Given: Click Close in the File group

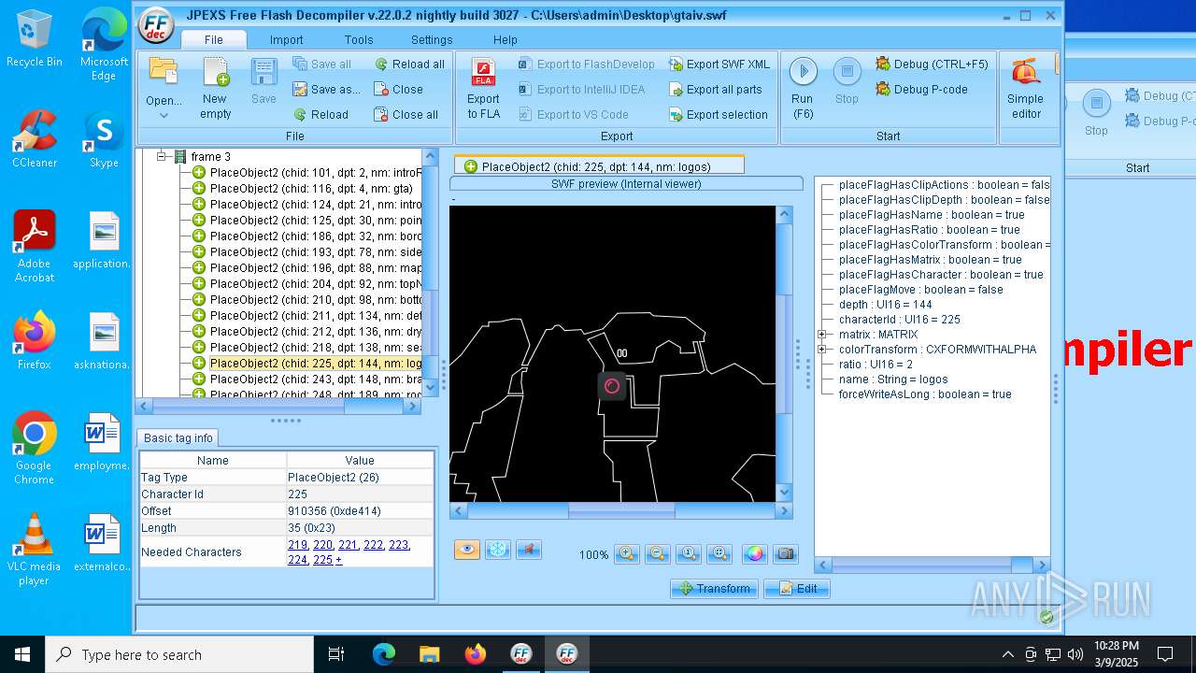Looking at the screenshot, I should pyautogui.click(x=398, y=90).
